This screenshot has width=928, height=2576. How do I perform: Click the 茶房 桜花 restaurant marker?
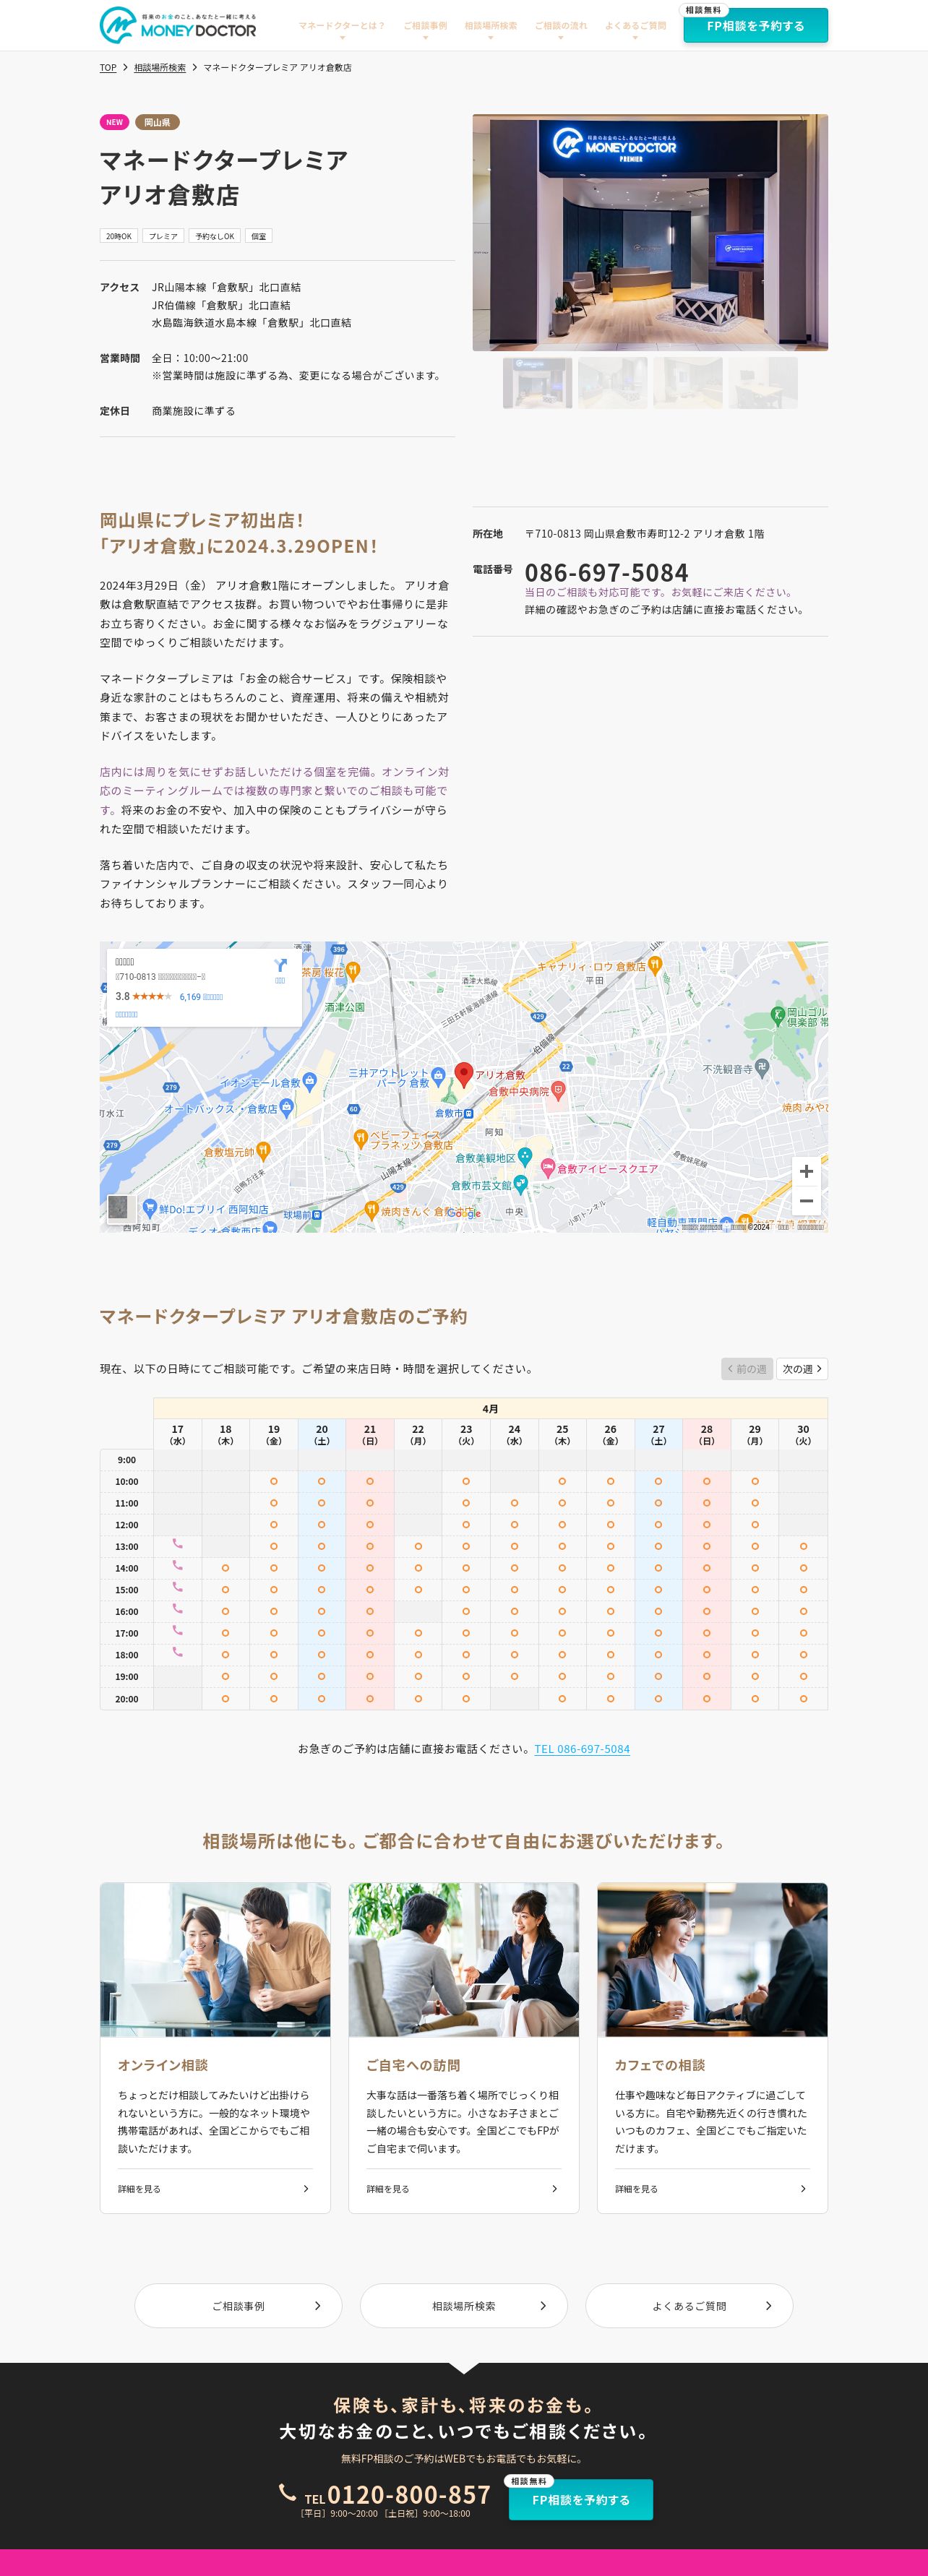click(x=352, y=971)
